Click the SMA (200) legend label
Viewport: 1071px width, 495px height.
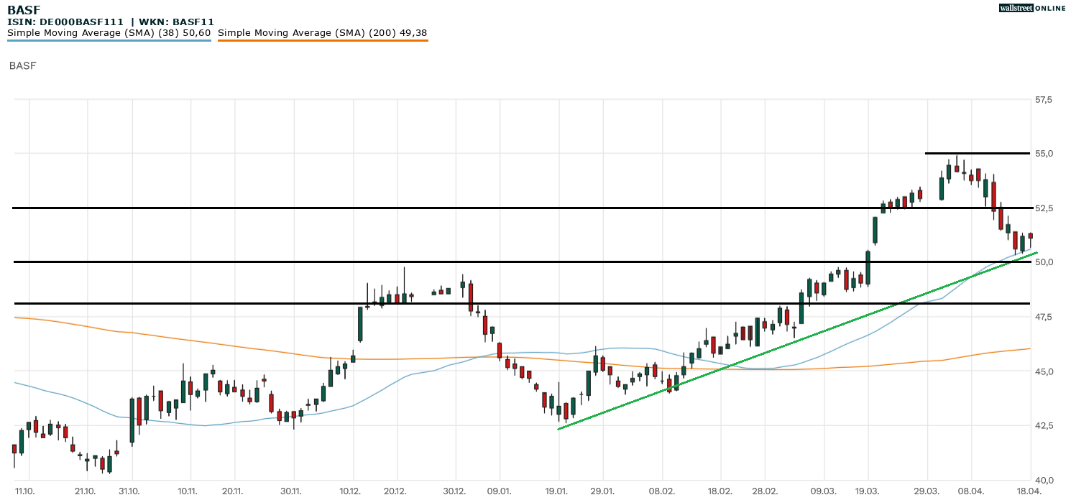click(323, 32)
